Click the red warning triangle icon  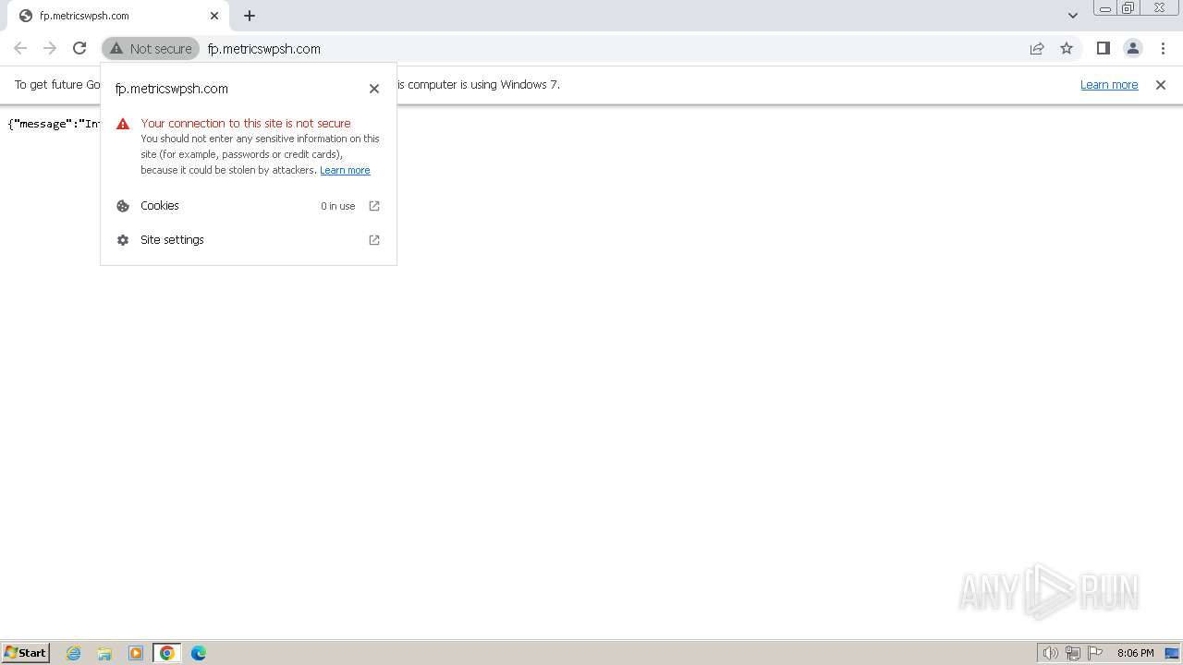coord(123,124)
